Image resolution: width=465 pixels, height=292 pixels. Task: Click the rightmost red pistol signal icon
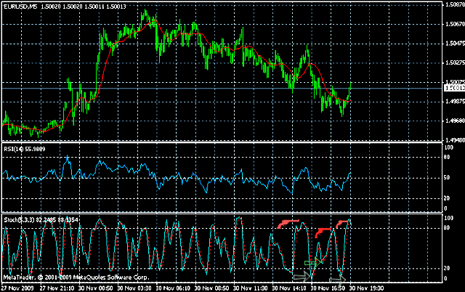click(x=343, y=222)
